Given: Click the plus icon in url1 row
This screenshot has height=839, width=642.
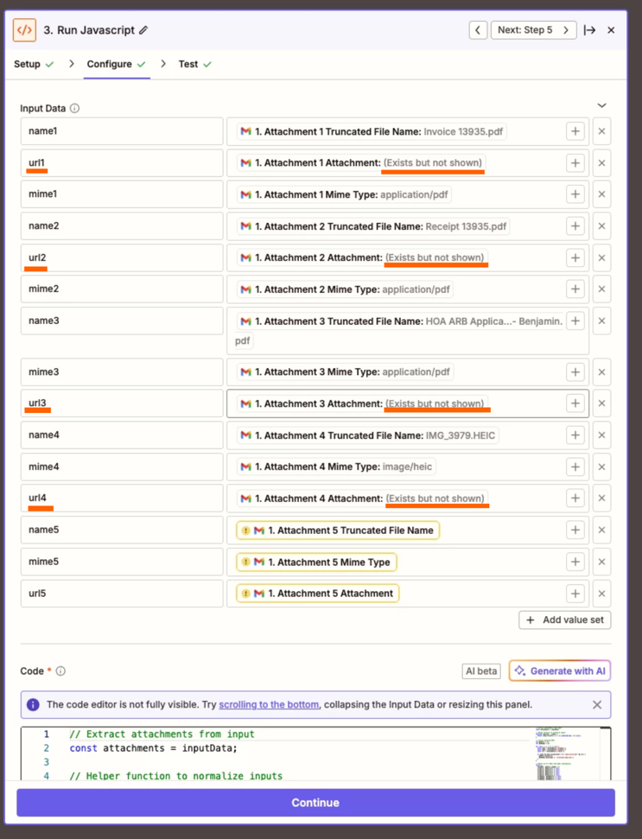Looking at the screenshot, I should pos(575,163).
